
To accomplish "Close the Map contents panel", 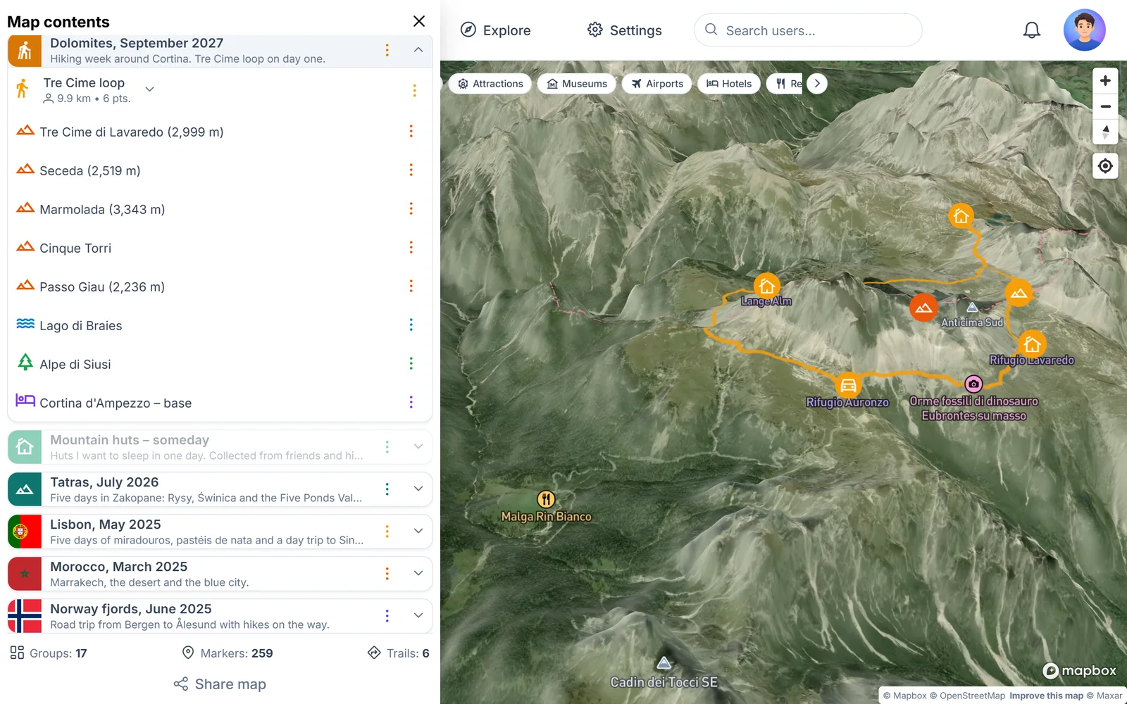I will tap(419, 21).
